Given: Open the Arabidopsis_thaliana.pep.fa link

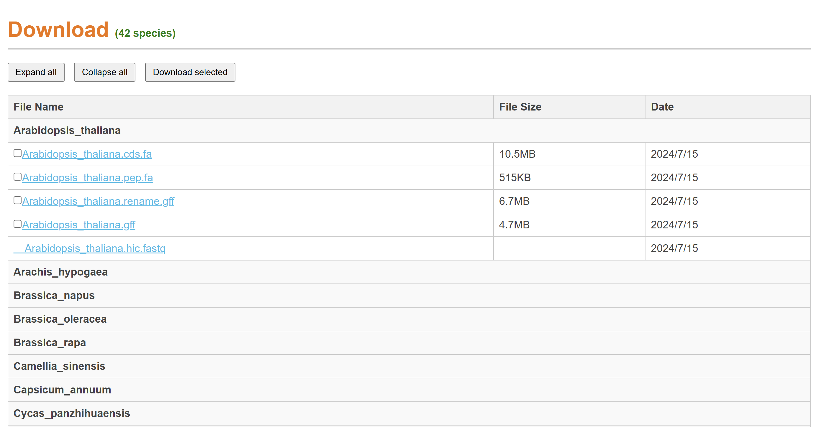Looking at the screenshot, I should tap(87, 178).
